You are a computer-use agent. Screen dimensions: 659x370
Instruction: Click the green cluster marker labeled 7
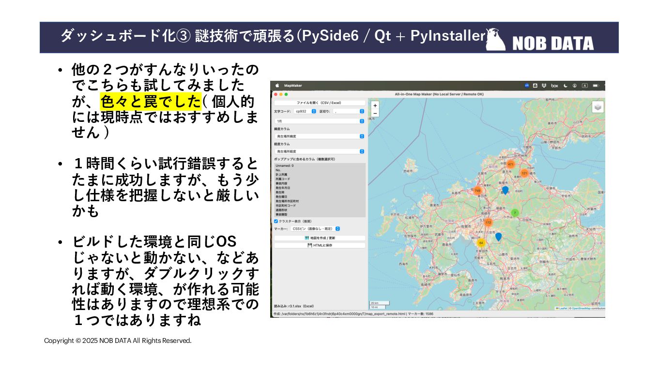pos(515,213)
